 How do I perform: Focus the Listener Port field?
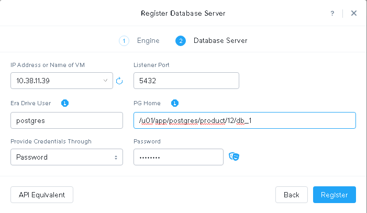point(186,81)
